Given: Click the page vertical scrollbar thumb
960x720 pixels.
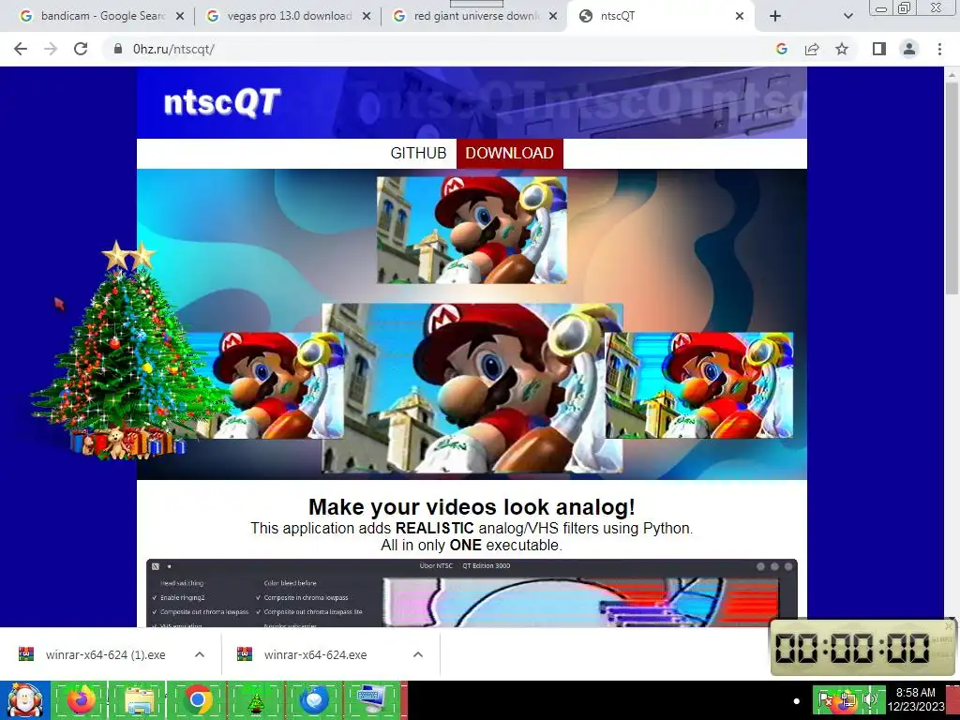Looking at the screenshot, I should [952, 187].
